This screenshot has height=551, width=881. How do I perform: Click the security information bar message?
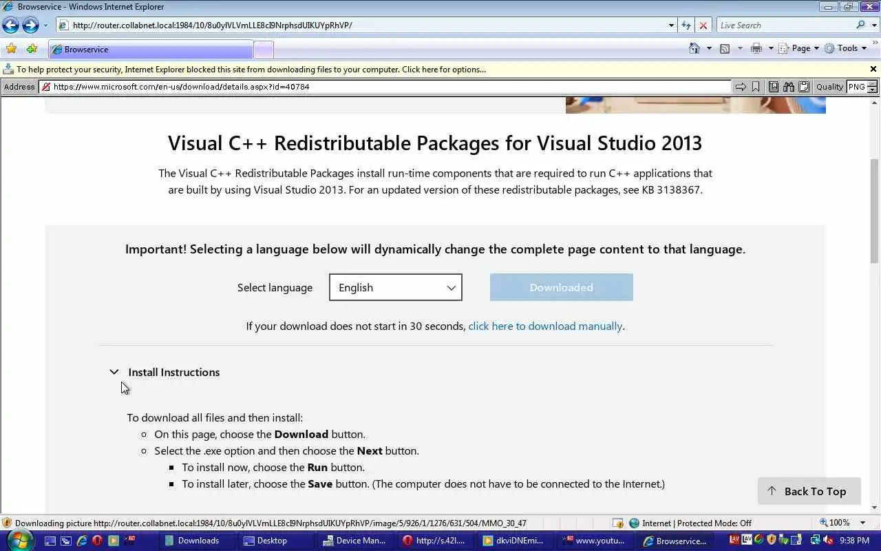251,70
